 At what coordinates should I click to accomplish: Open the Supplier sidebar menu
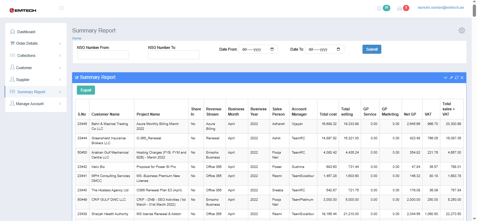23,80
